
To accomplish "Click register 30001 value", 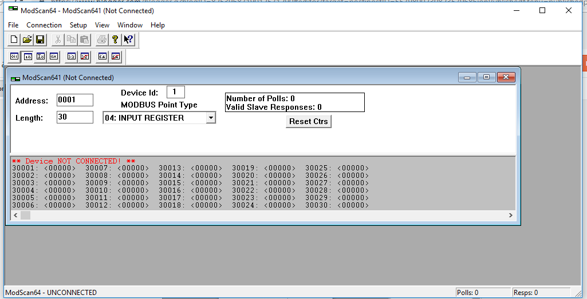I will coord(60,168).
